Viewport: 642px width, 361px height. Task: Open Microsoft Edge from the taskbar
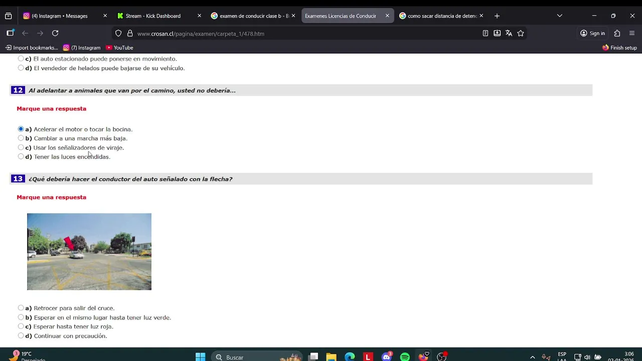tap(350, 357)
